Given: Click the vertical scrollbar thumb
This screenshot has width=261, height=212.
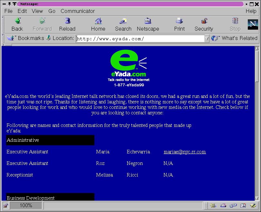Looking at the screenshot, I should click(x=257, y=66).
